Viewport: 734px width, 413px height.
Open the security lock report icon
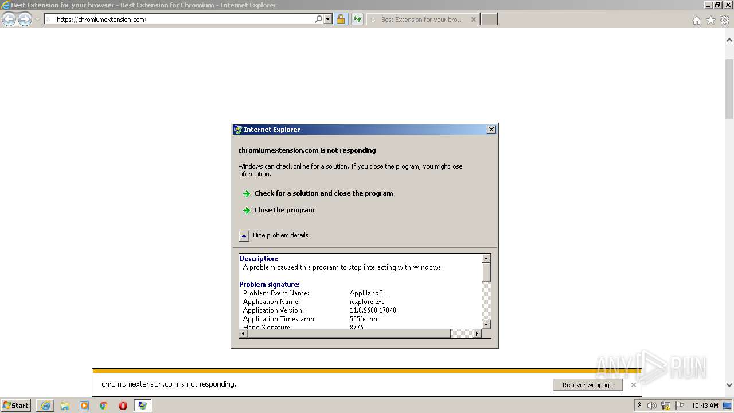[x=341, y=20]
